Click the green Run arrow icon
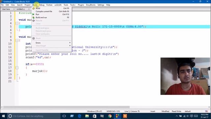The width and height of the screenshot is (211, 119). 33,14
